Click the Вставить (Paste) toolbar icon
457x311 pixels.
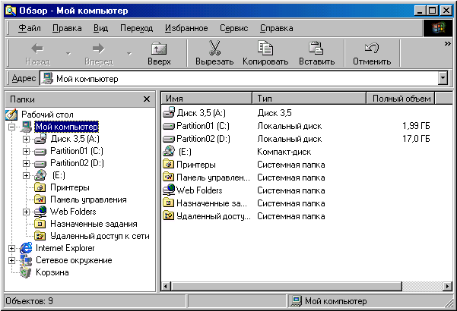(x=316, y=49)
